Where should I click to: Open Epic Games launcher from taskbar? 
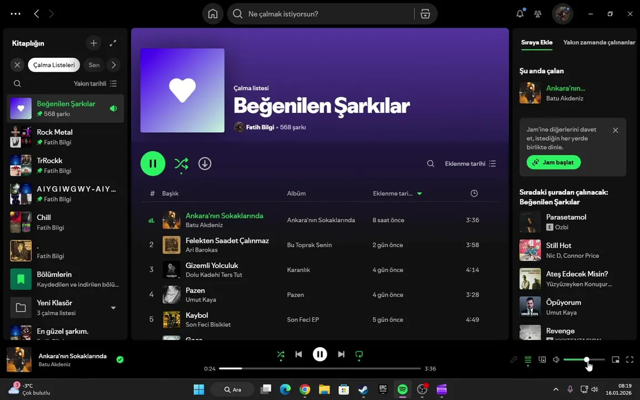(383, 389)
